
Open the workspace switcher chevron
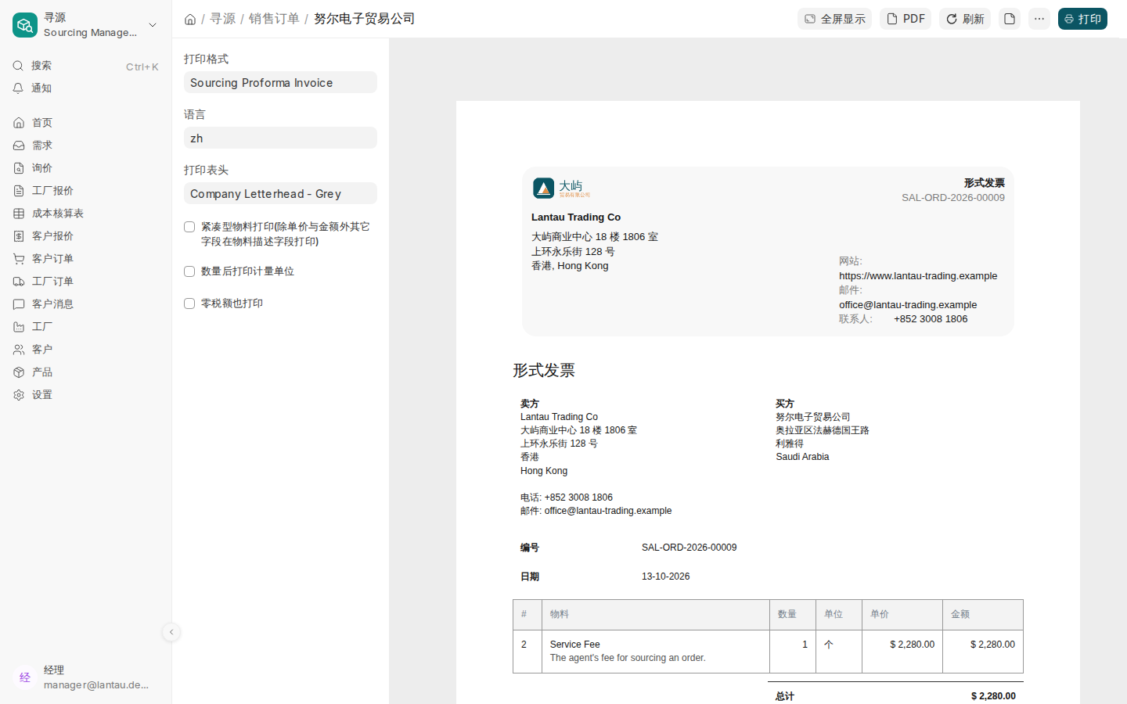click(153, 25)
